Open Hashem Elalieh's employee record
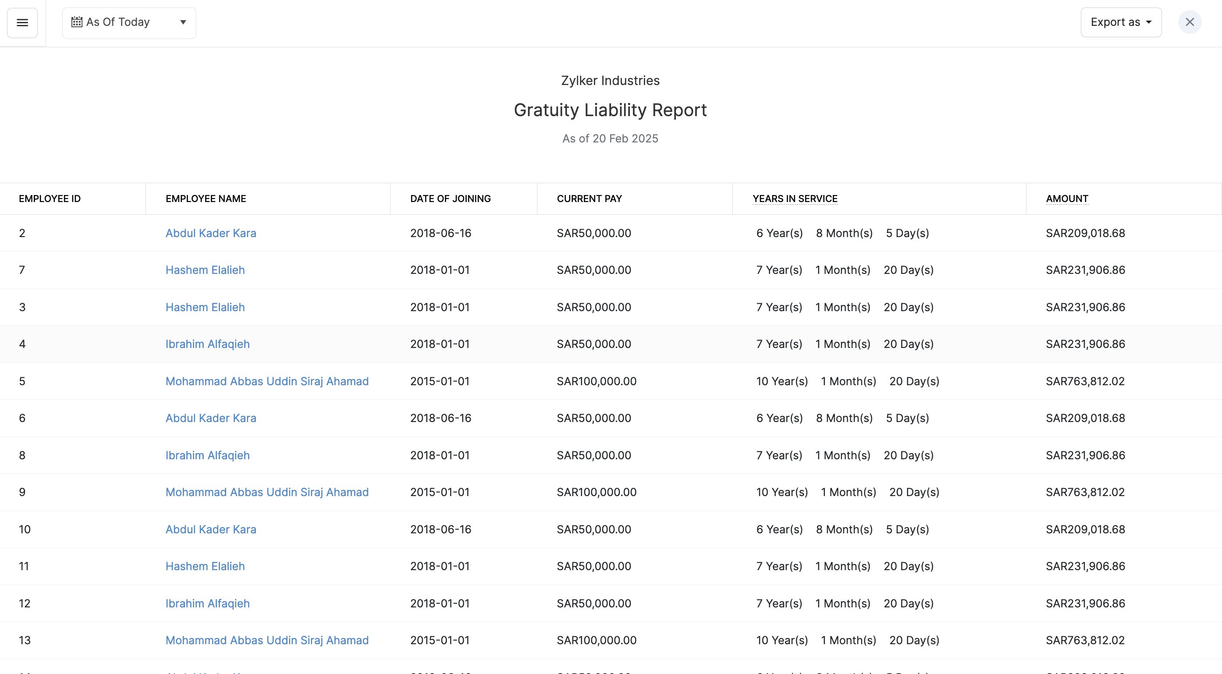Screen dimensions: 1222x674 [x=205, y=270]
